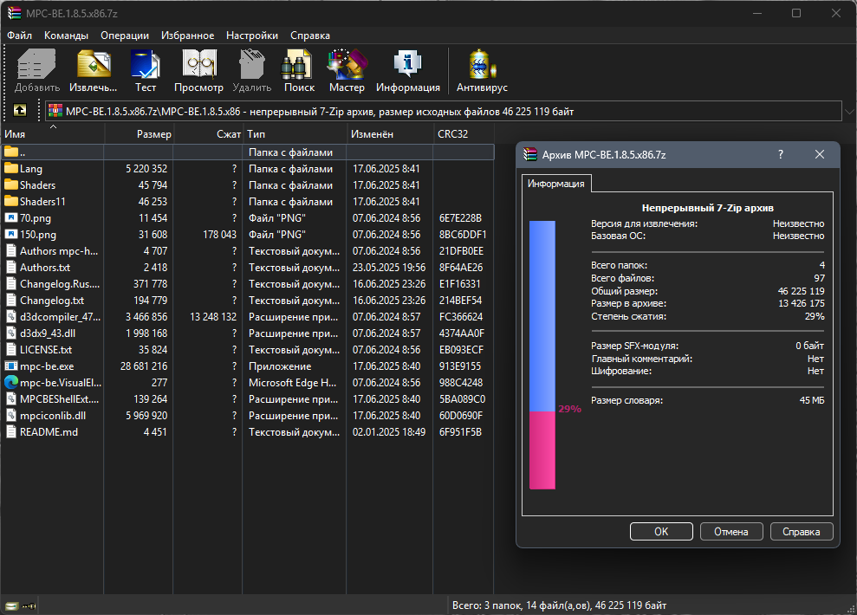
Task: Select the d3dx9_43.dll file icon
Action: pos(11,333)
